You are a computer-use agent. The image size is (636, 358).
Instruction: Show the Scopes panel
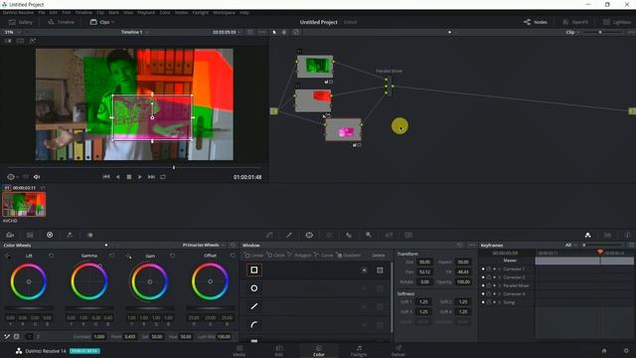607,235
